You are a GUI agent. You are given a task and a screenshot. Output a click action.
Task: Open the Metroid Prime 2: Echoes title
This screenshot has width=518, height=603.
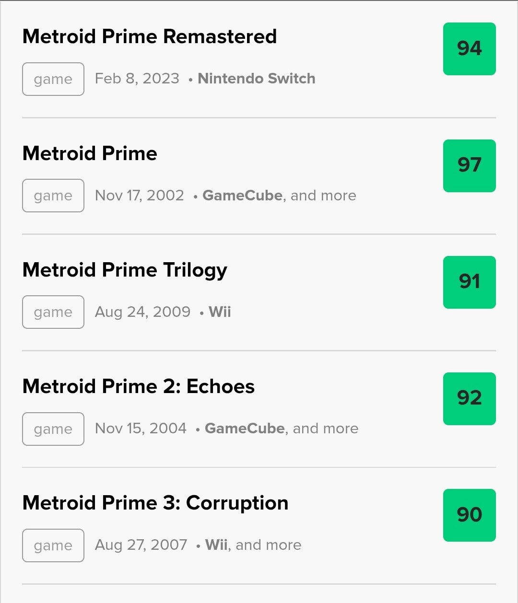tap(139, 386)
